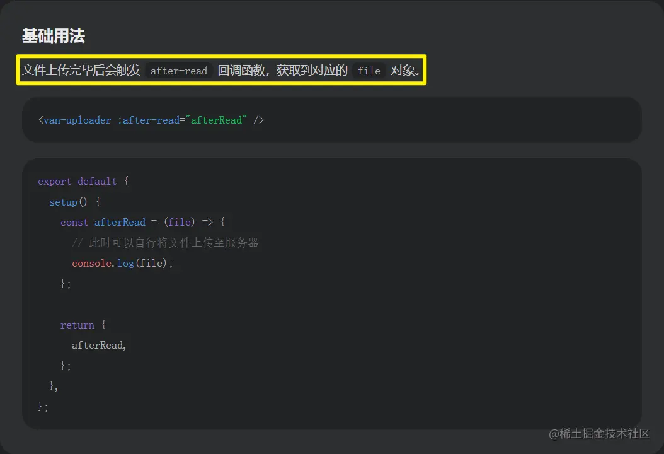The height and width of the screenshot is (454, 664).
Task: Click the return { line
Action: [83, 325]
